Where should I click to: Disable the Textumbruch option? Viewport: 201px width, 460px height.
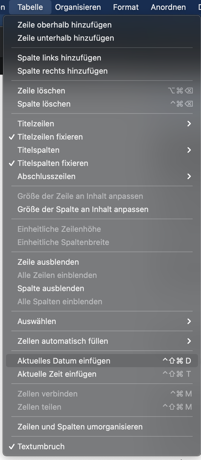click(41, 447)
